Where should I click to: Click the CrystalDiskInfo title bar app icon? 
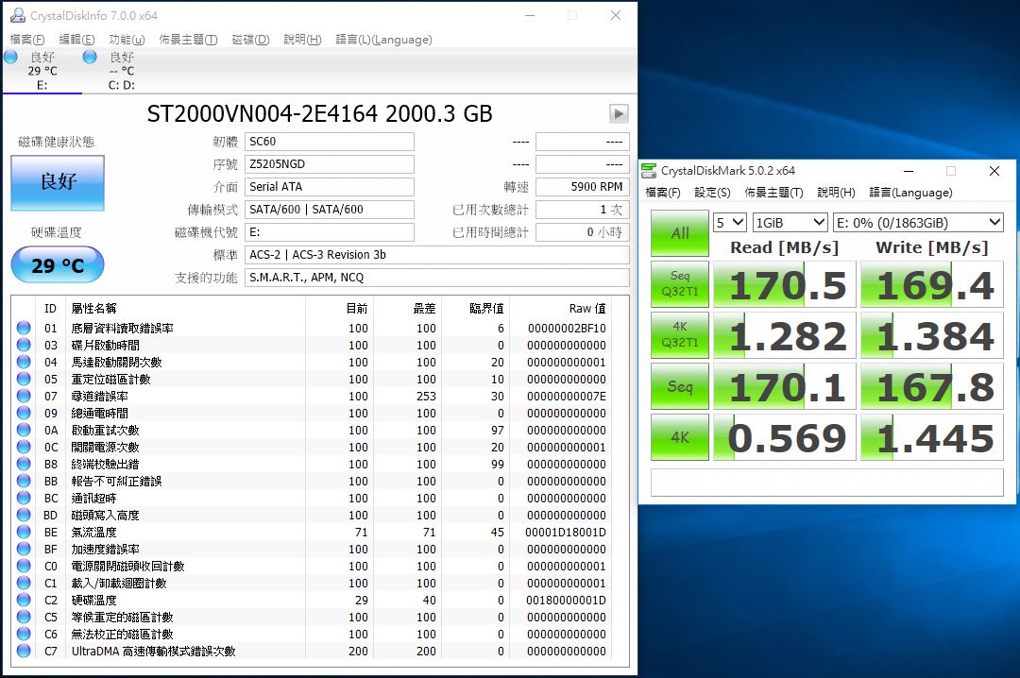click(17, 15)
